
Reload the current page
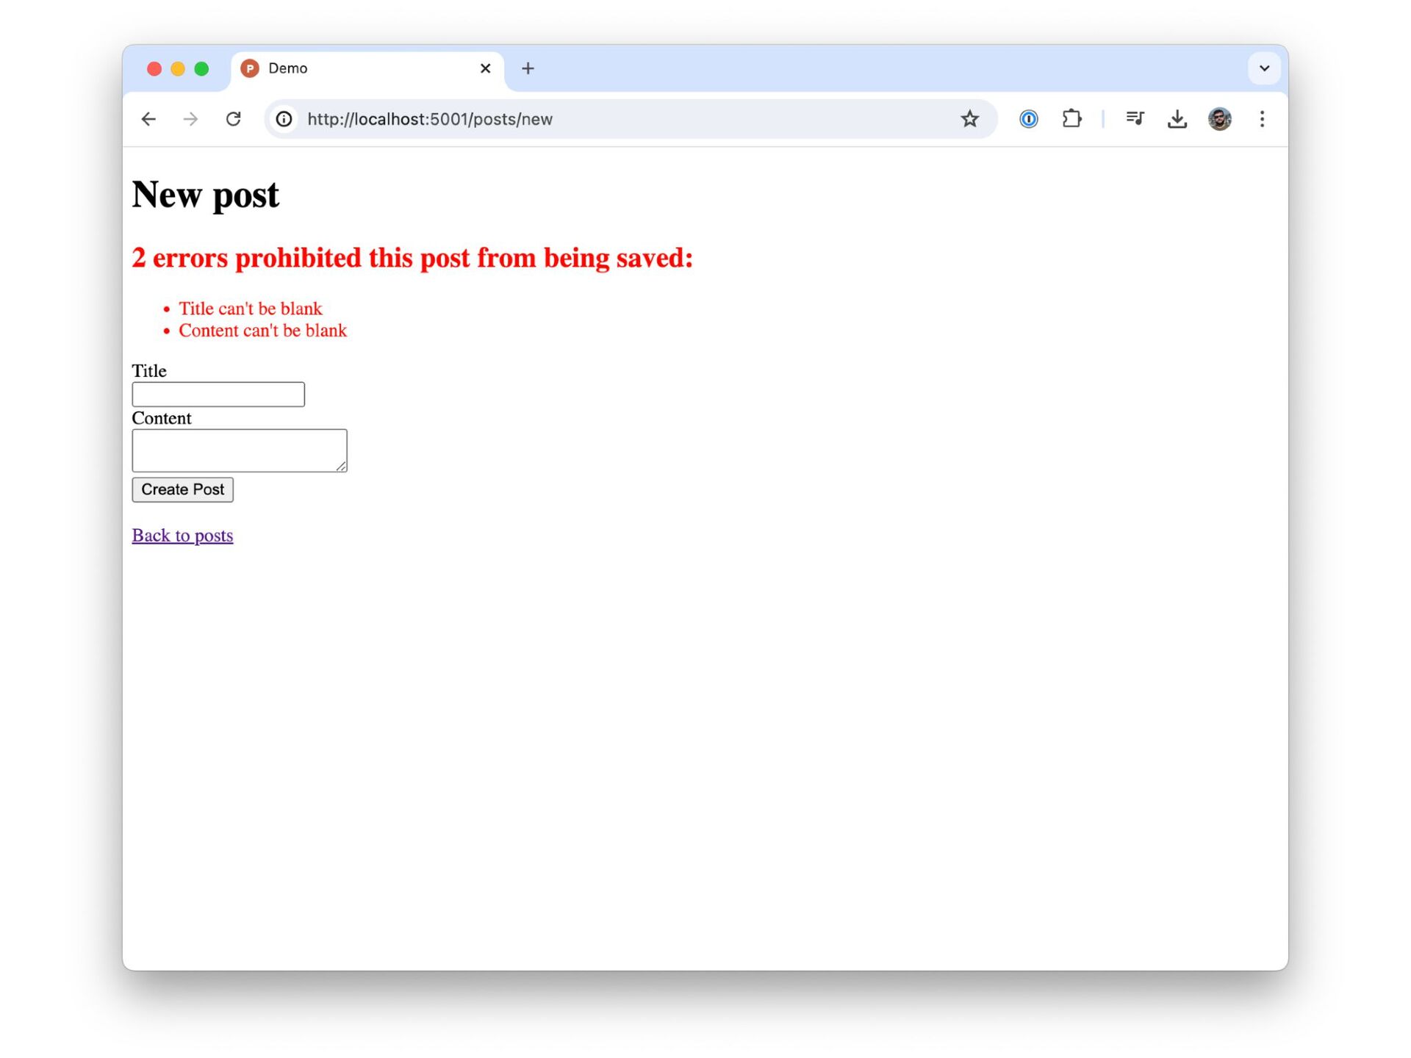pos(234,119)
